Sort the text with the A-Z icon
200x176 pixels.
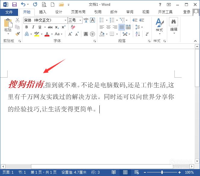(x=138, y=34)
